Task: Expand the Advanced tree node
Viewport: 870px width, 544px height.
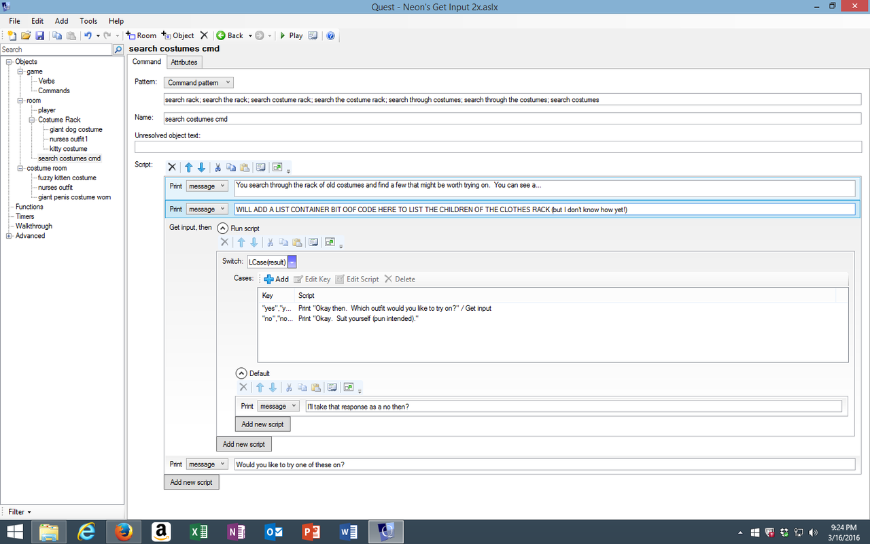Action: 9,236
